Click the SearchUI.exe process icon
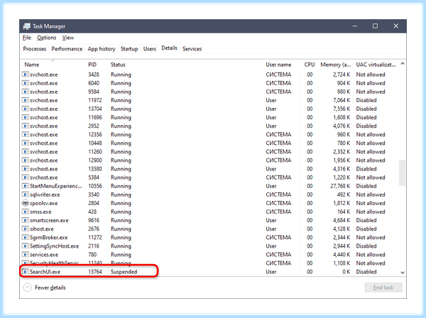 [x=26, y=272]
